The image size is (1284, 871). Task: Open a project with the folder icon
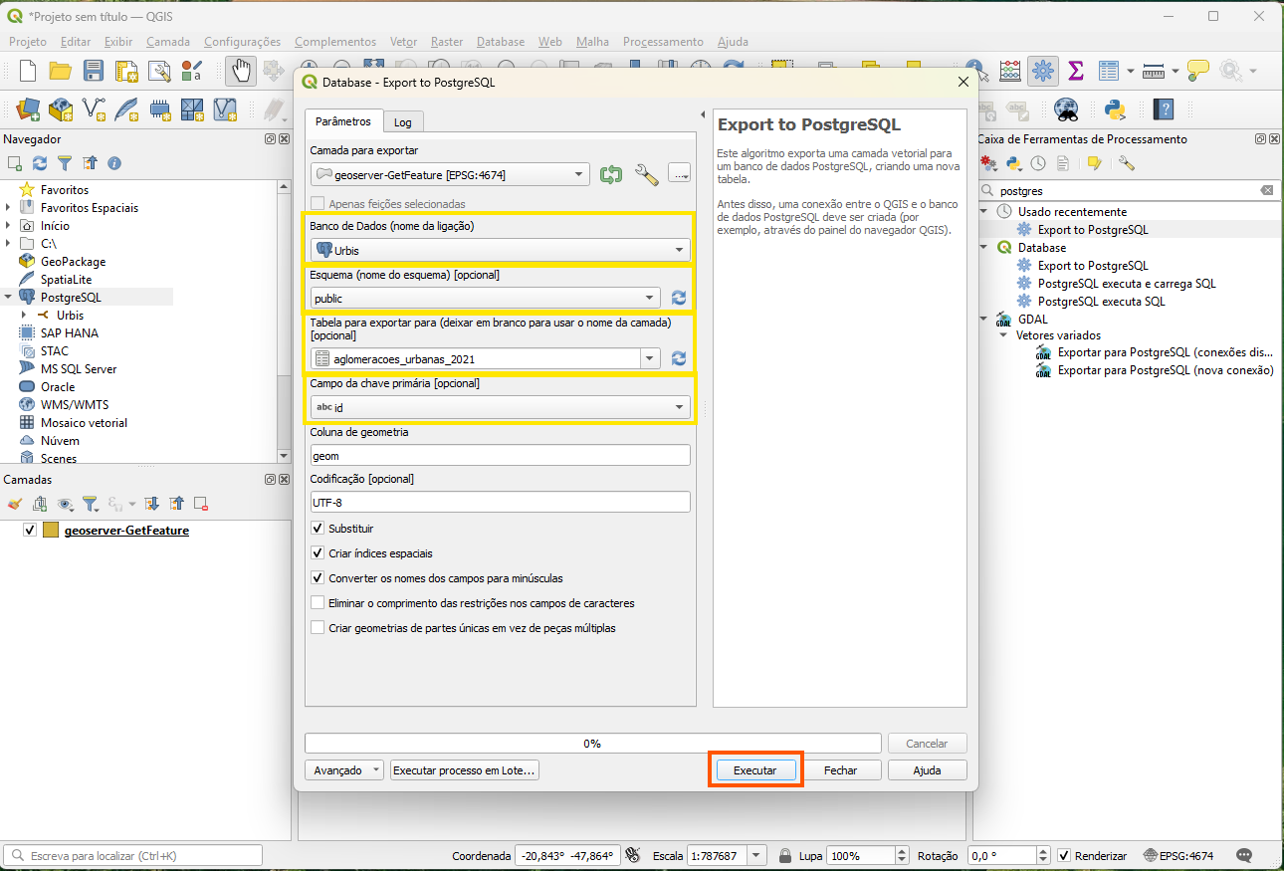61,71
